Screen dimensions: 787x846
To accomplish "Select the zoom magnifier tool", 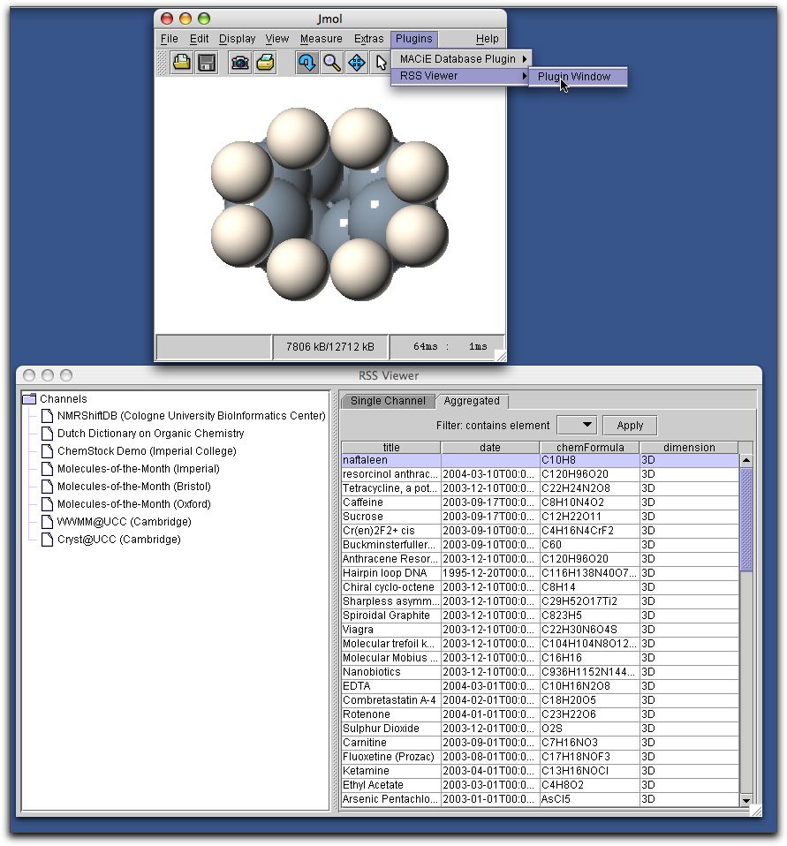I will [x=330, y=62].
